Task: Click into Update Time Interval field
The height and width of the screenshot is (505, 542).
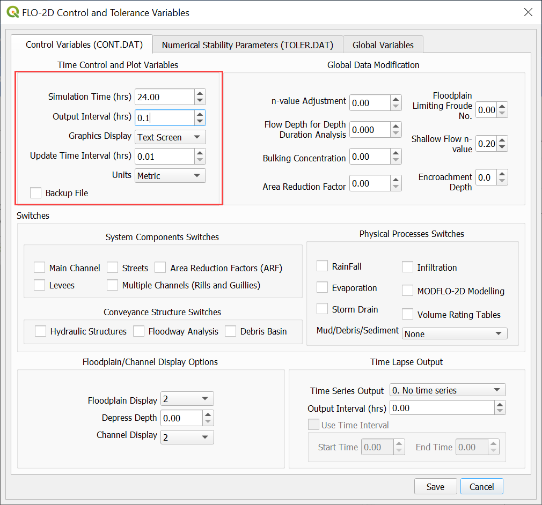Action: (x=164, y=157)
